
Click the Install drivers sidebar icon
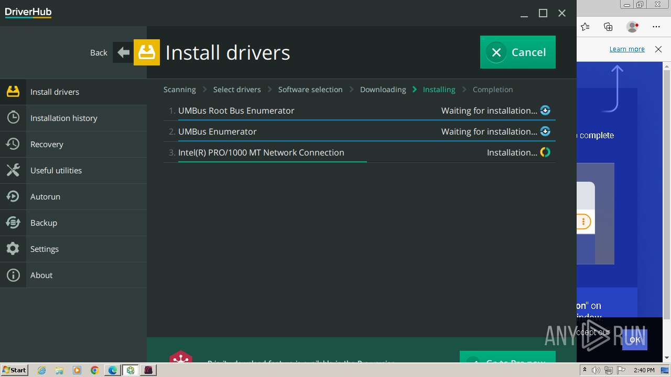point(13,92)
